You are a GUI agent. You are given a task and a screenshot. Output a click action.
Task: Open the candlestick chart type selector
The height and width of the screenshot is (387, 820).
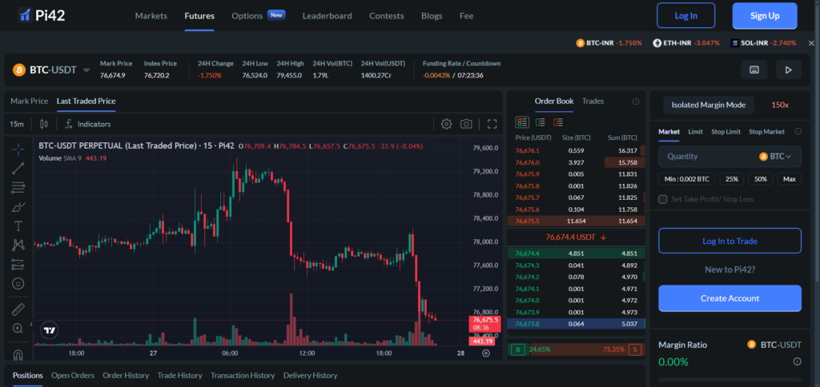click(44, 124)
